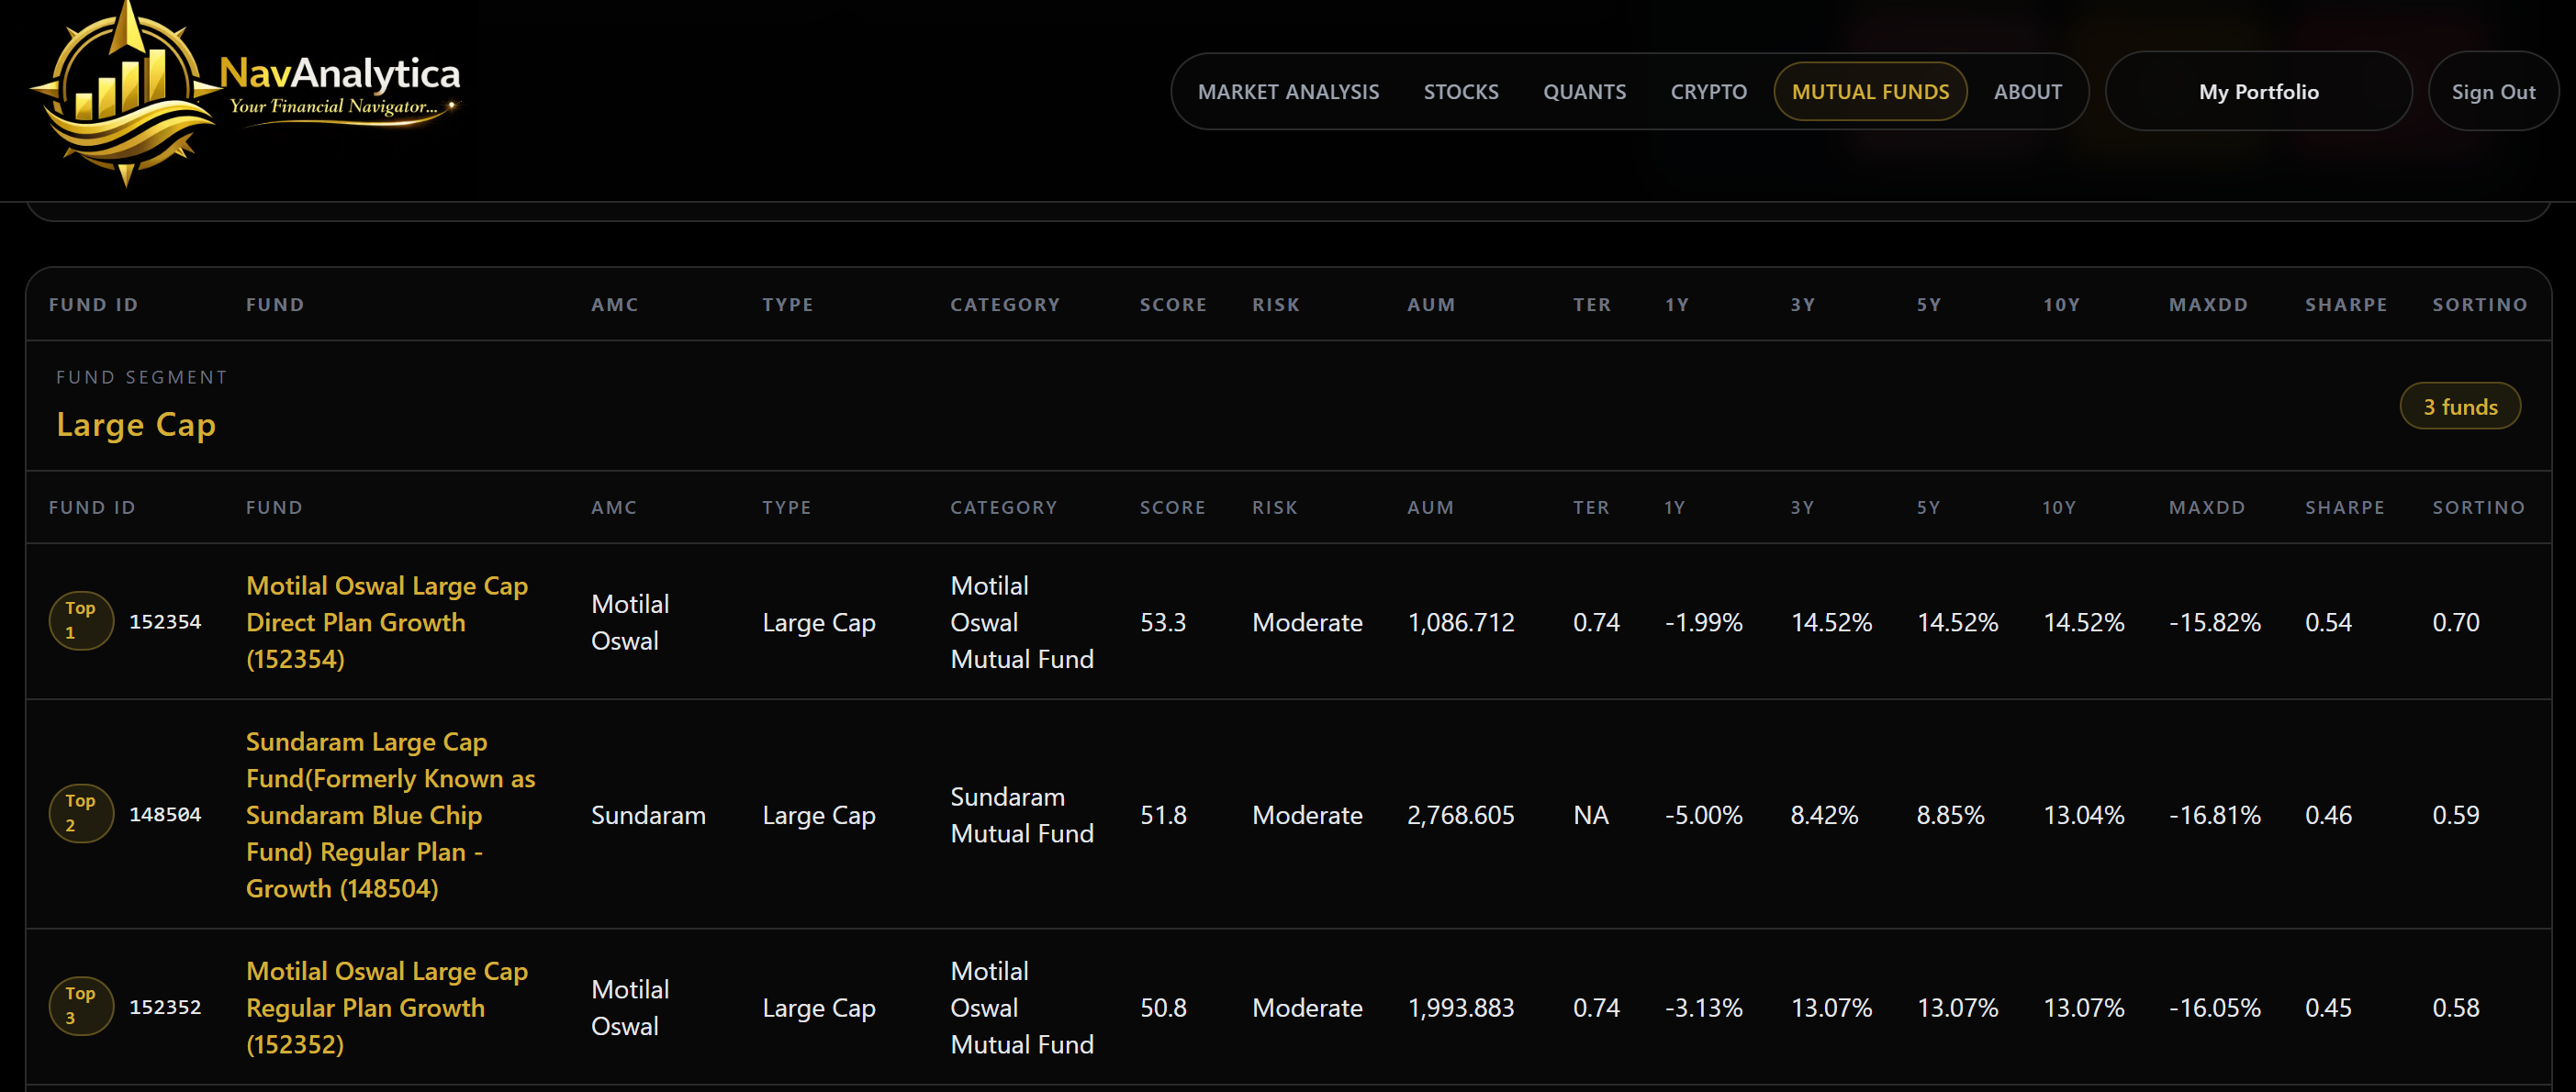Click the Sortino ratio 0.59
The image size is (2576, 1092).
pyautogui.click(x=2456, y=815)
